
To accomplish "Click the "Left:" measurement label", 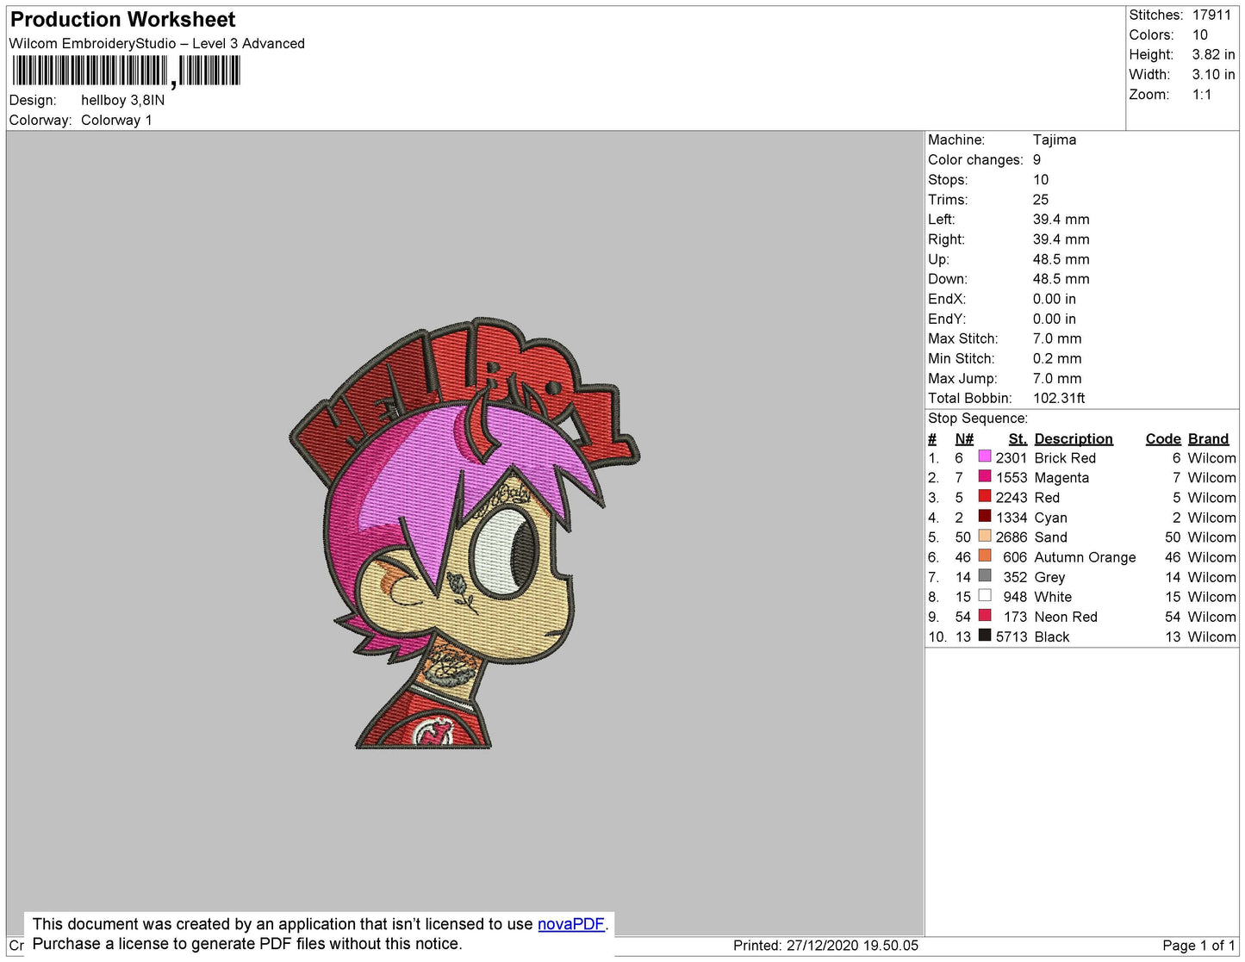I will [x=942, y=220].
